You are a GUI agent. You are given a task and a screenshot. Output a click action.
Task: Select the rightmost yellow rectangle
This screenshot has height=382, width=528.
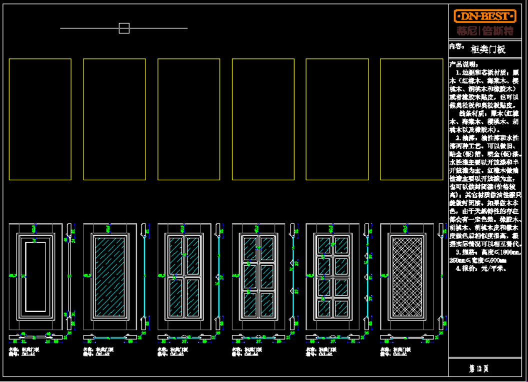411,119
